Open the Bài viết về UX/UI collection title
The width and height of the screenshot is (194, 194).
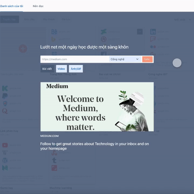coord(110,74)
